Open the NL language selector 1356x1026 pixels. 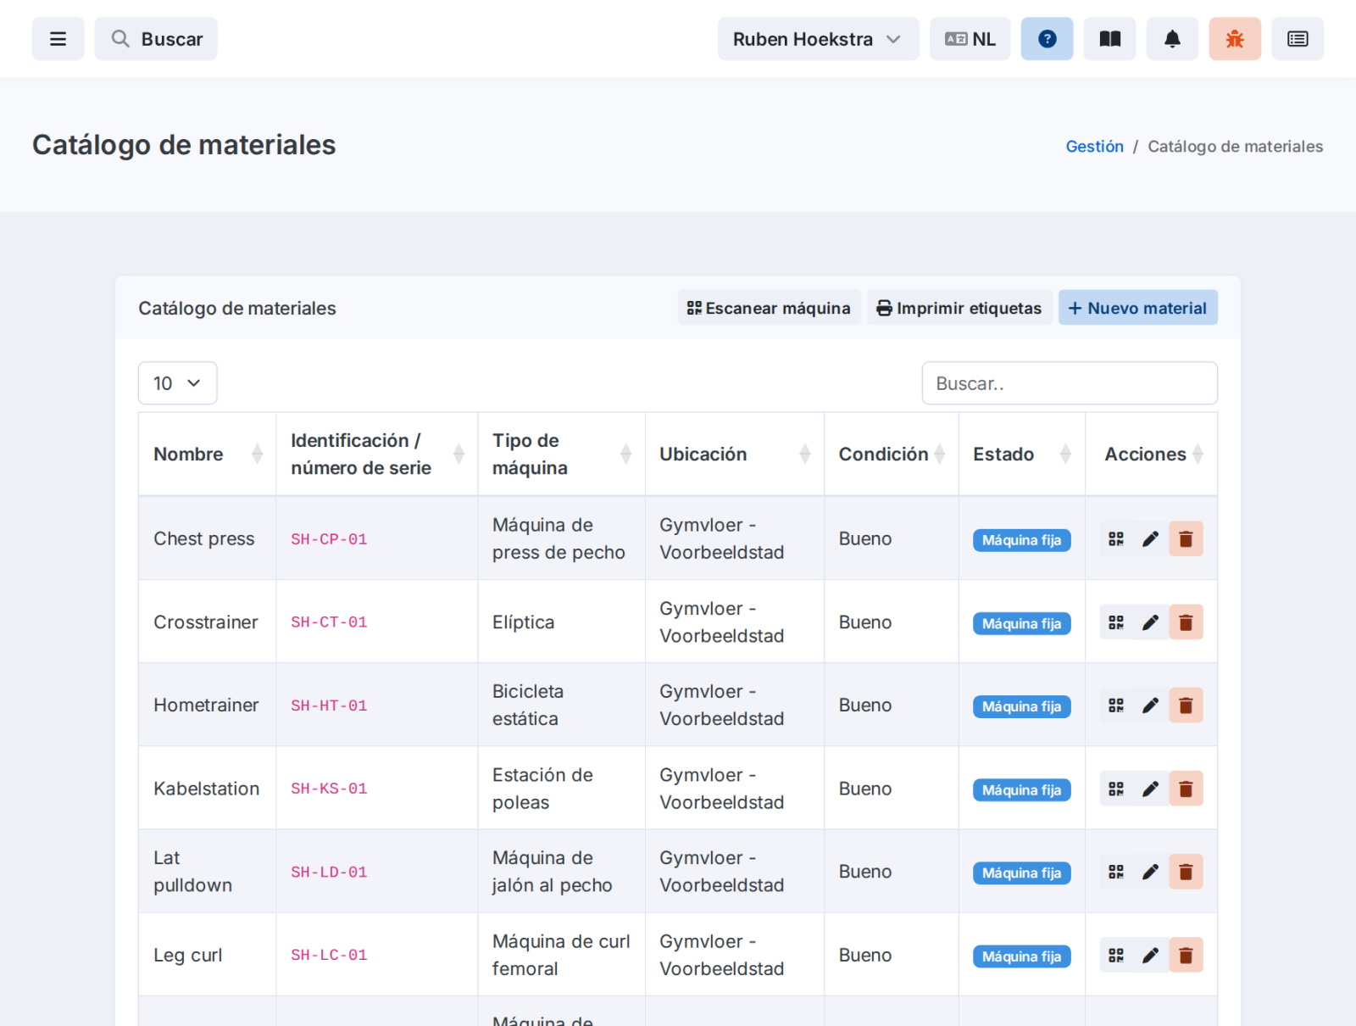[970, 39]
